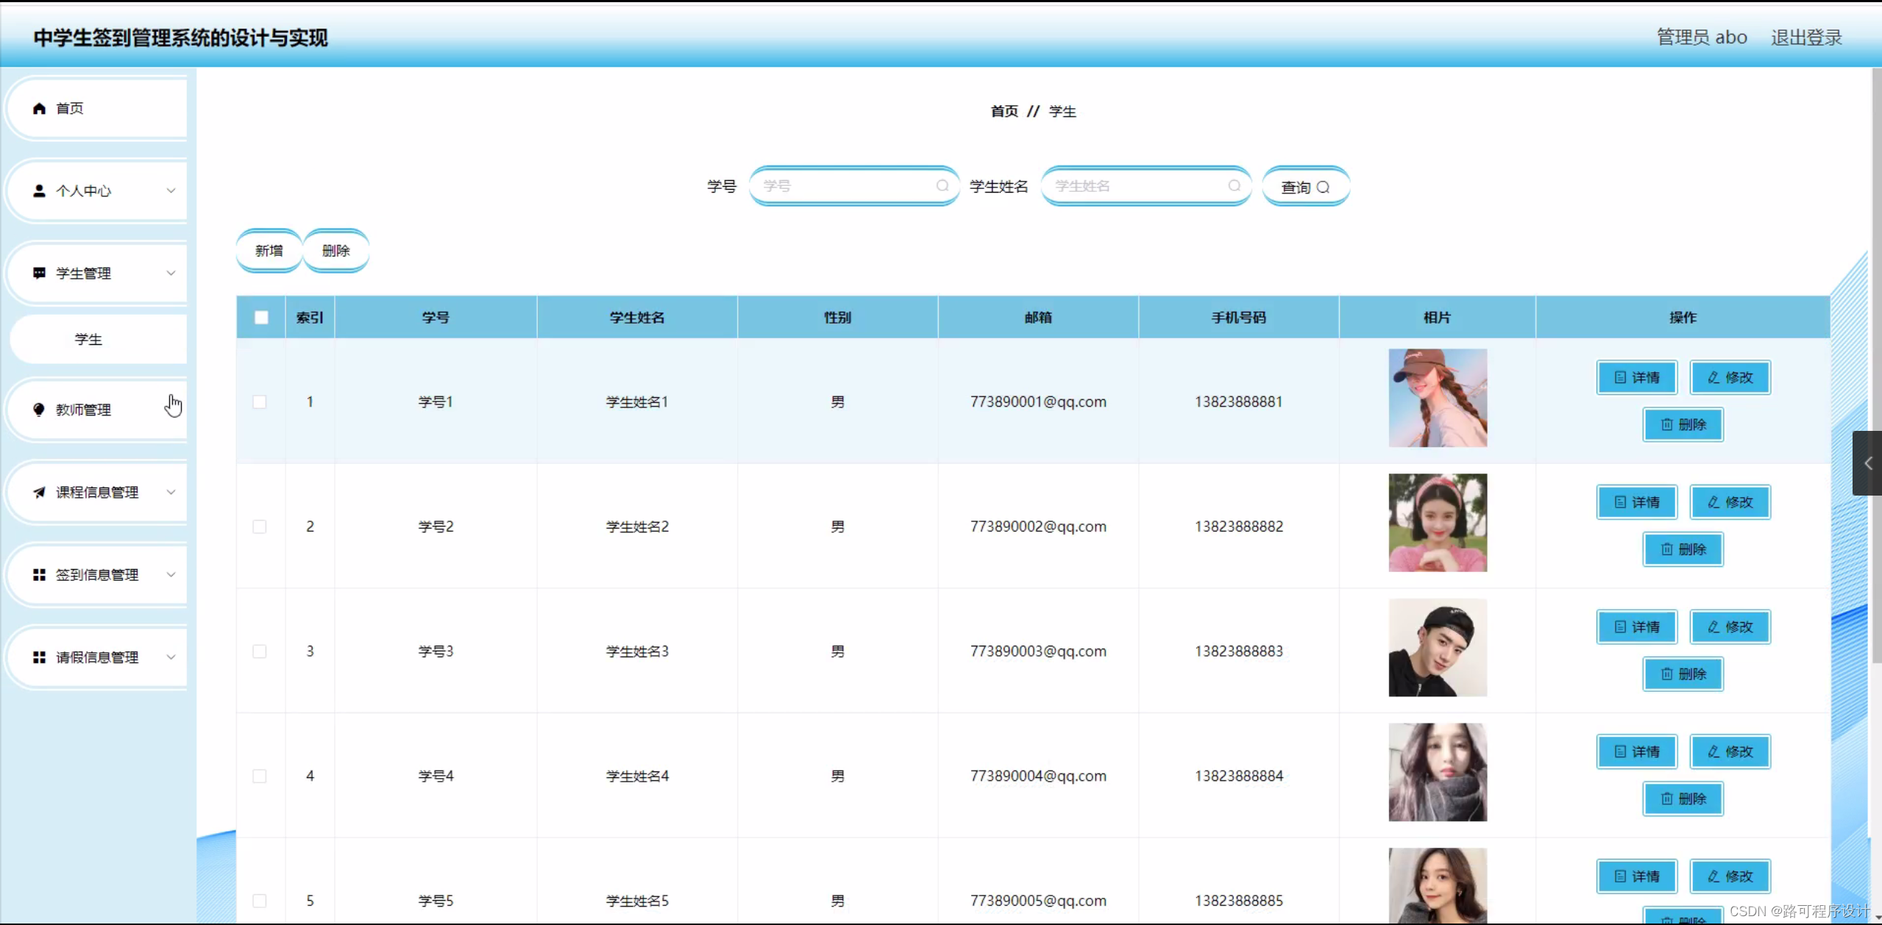Screen dimensions: 1882x925
Task: Check the checkbox for row 学号3
Action: tap(260, 651)
